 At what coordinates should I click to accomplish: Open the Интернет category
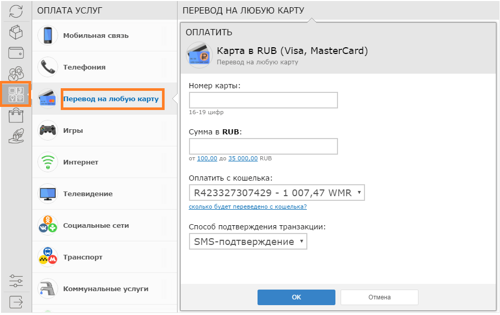104,162
